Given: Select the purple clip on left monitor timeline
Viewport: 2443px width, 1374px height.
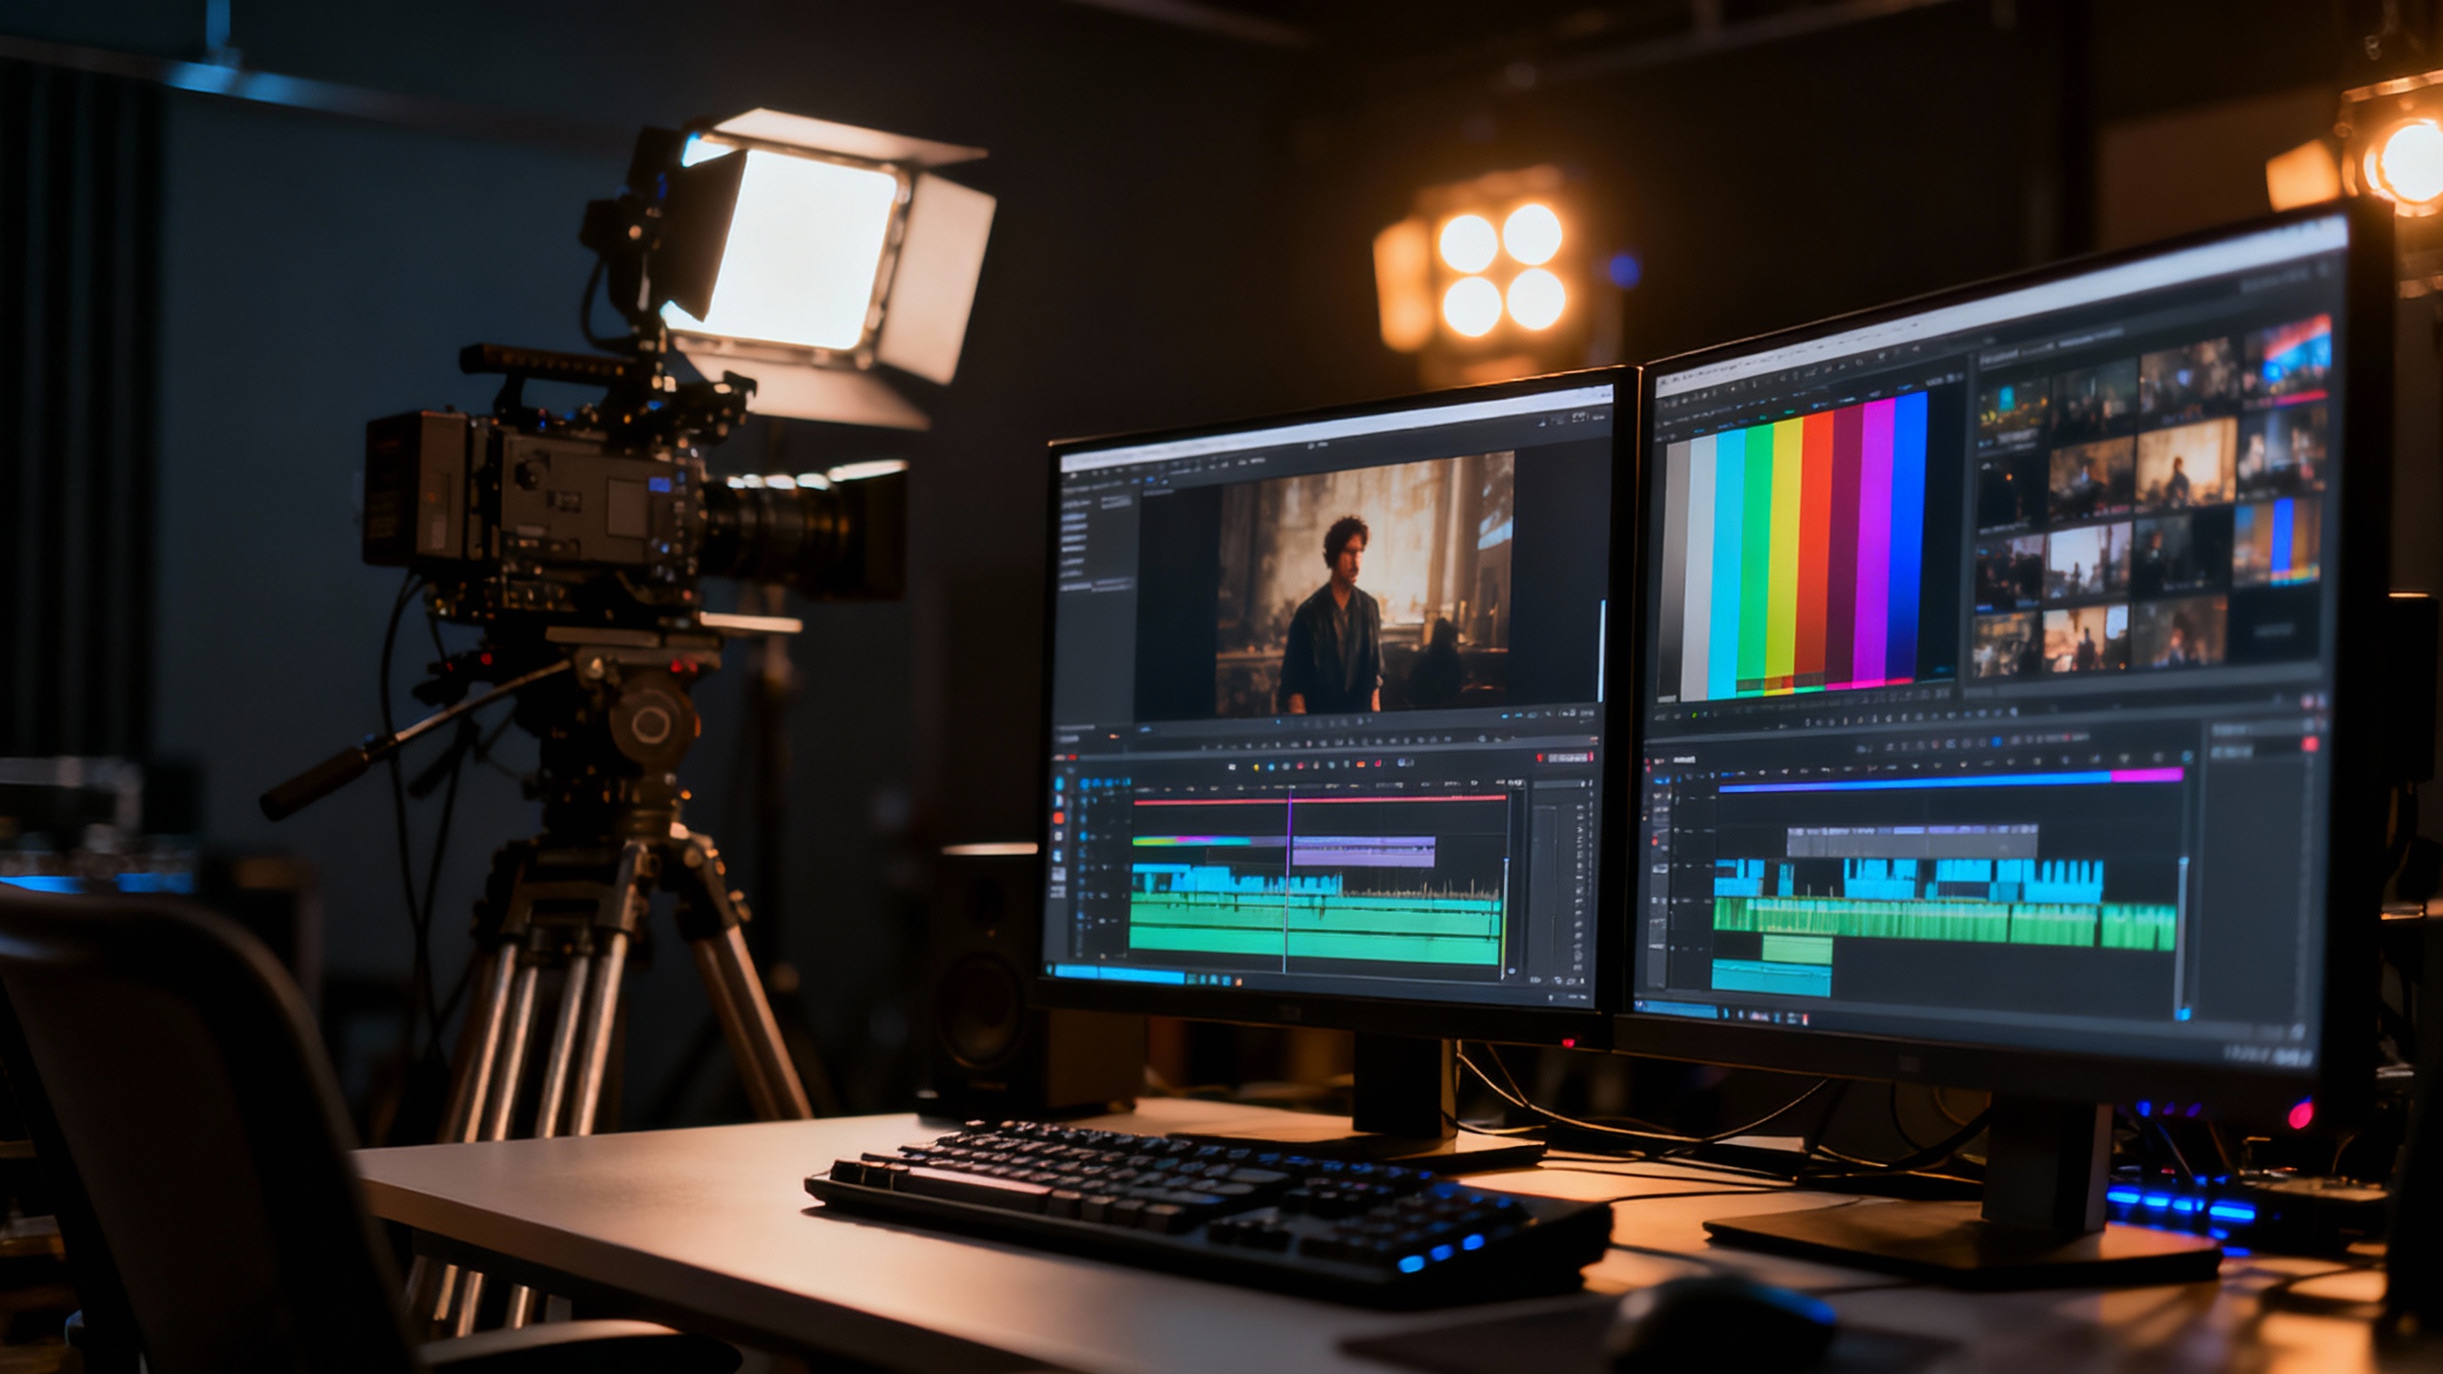Looking at the screenshot, I should point(1363,853).
